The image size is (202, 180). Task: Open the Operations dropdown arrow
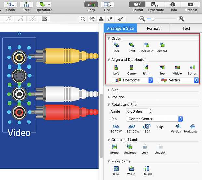click(49, 5)
